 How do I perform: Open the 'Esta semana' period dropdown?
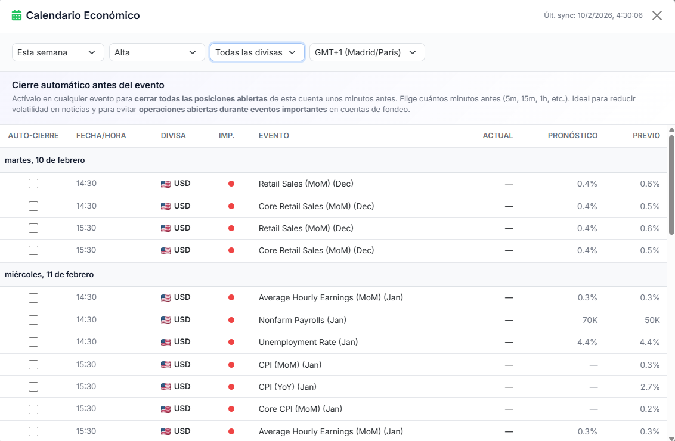click(57, 52)
